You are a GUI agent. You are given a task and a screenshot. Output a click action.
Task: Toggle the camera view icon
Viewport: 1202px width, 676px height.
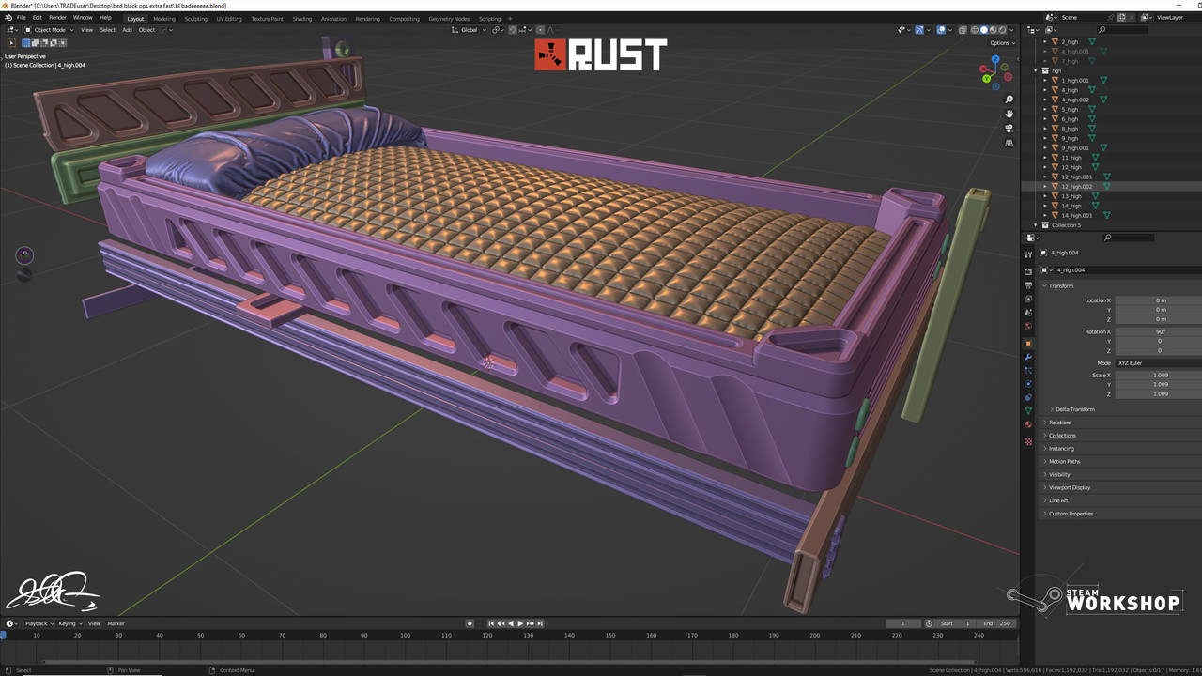1009,129
